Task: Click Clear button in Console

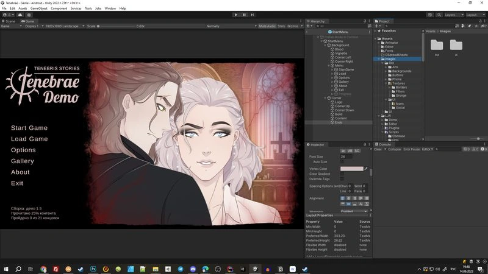Action: click(378, 149)
